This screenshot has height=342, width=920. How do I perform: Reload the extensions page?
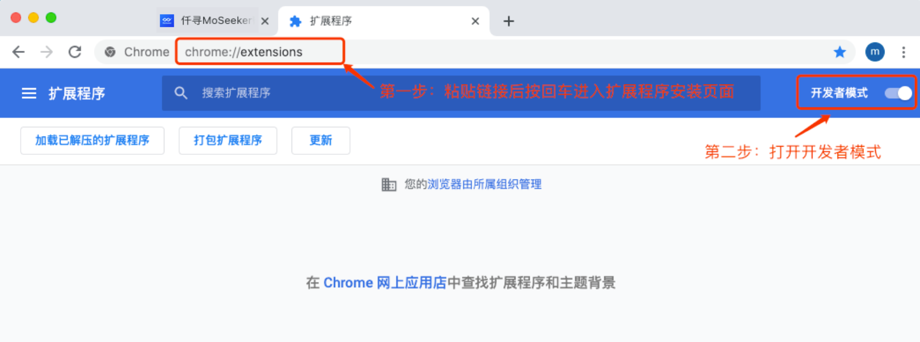click(75, 52)
